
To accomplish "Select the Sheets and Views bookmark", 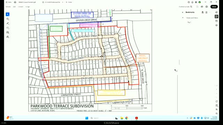I will pos(192,18).
